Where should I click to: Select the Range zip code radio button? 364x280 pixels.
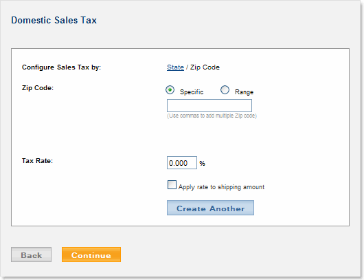point(225,89)
